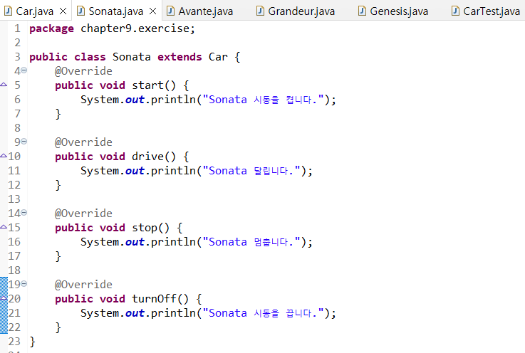Screen dimensions: 525x353
Task: Switch to the Grandeur.java tab
Action: (x=301, y=11)
